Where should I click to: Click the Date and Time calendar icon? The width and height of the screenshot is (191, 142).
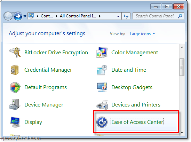point(102,70)
